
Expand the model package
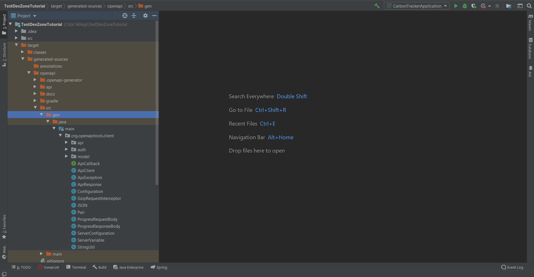66,156
